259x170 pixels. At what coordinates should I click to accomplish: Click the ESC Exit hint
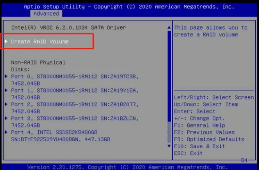(x=188, y=153)
